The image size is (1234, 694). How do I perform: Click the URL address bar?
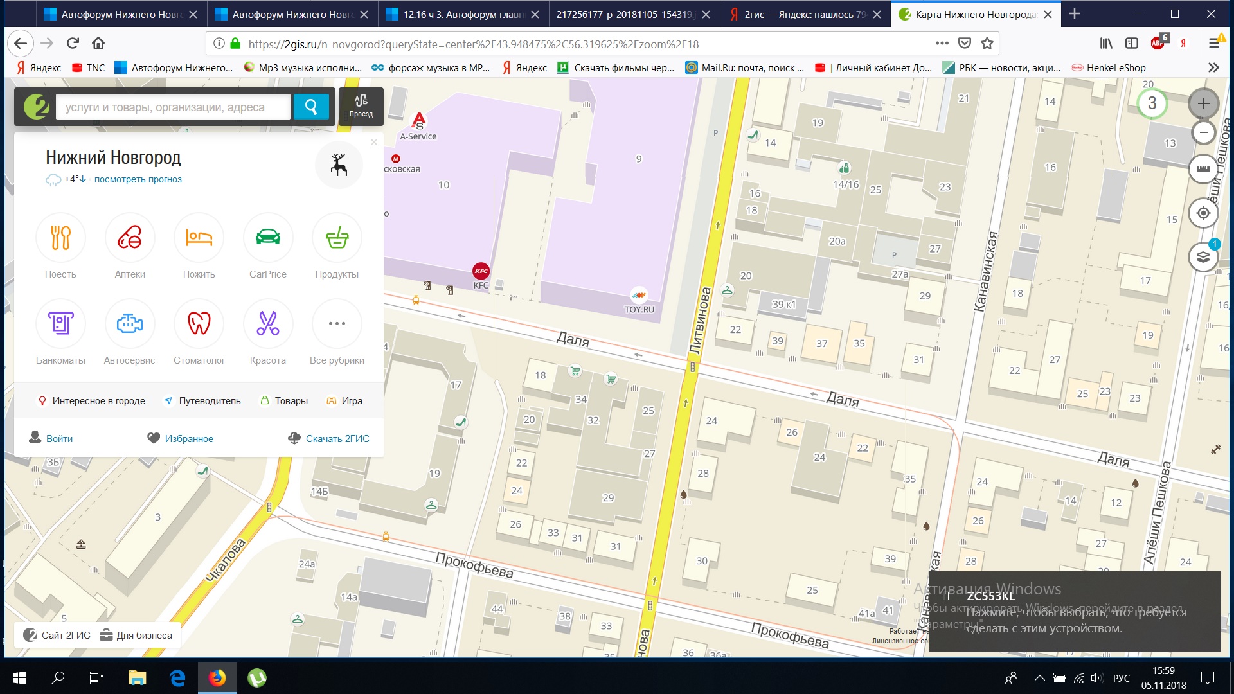coord(585,44)
